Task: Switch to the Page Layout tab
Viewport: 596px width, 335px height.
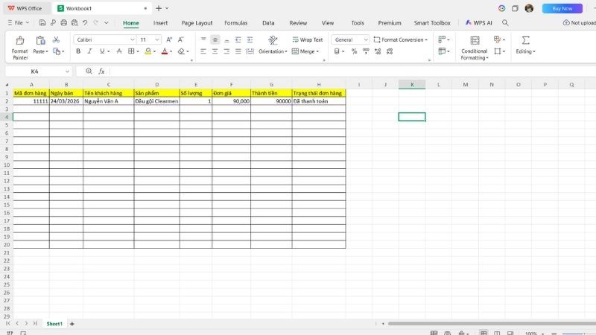Action: click(197, 23)
